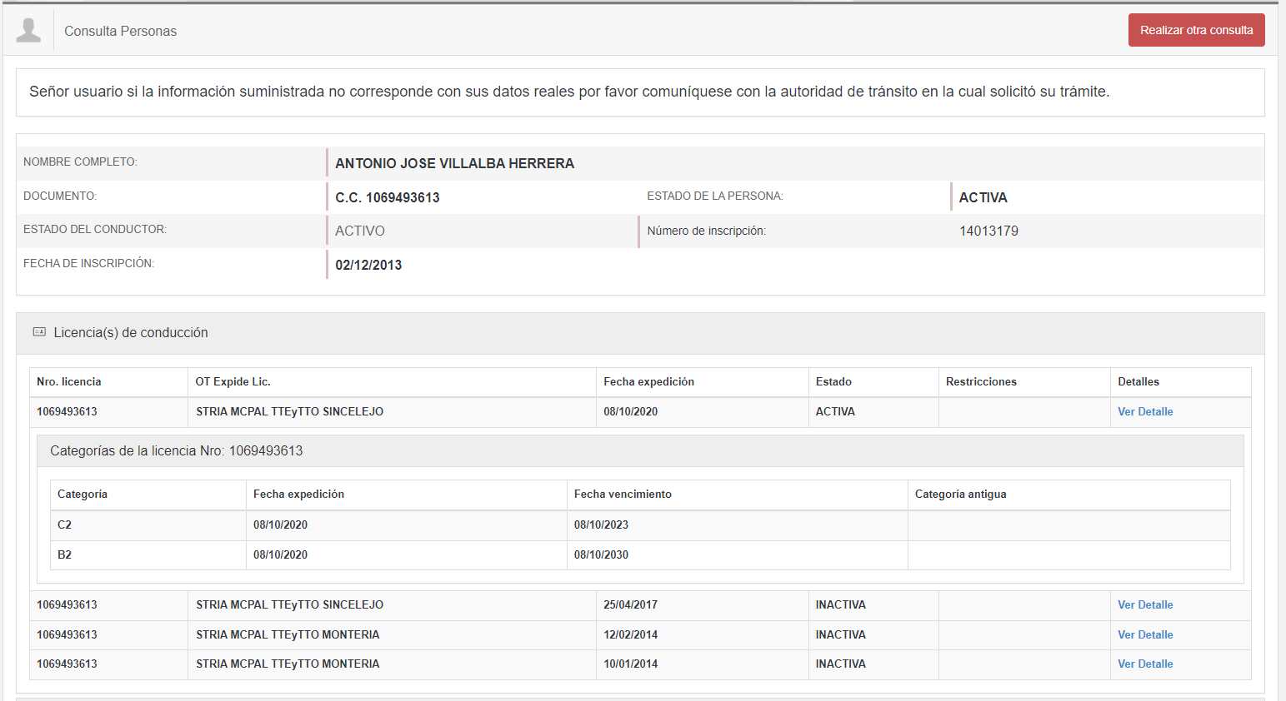The image size is (1286, 701).
Task: Click the user avatar icon beside Consulta Personas
Action: point(28,31)
